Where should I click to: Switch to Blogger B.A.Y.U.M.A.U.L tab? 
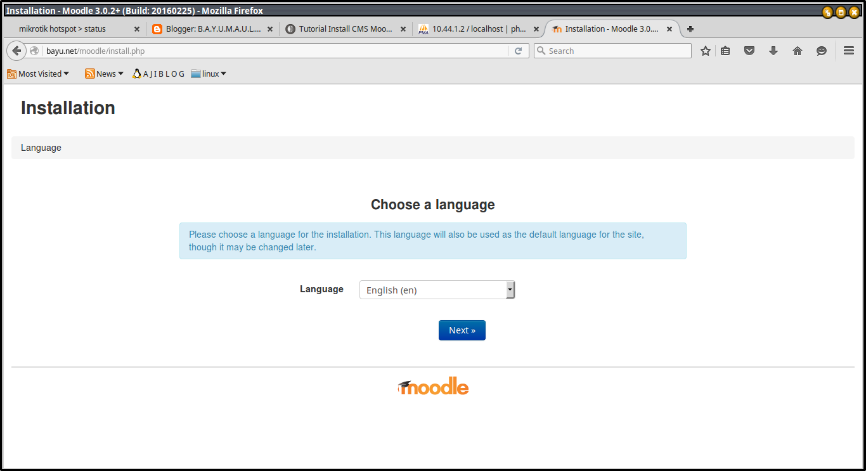pos(212,29)
